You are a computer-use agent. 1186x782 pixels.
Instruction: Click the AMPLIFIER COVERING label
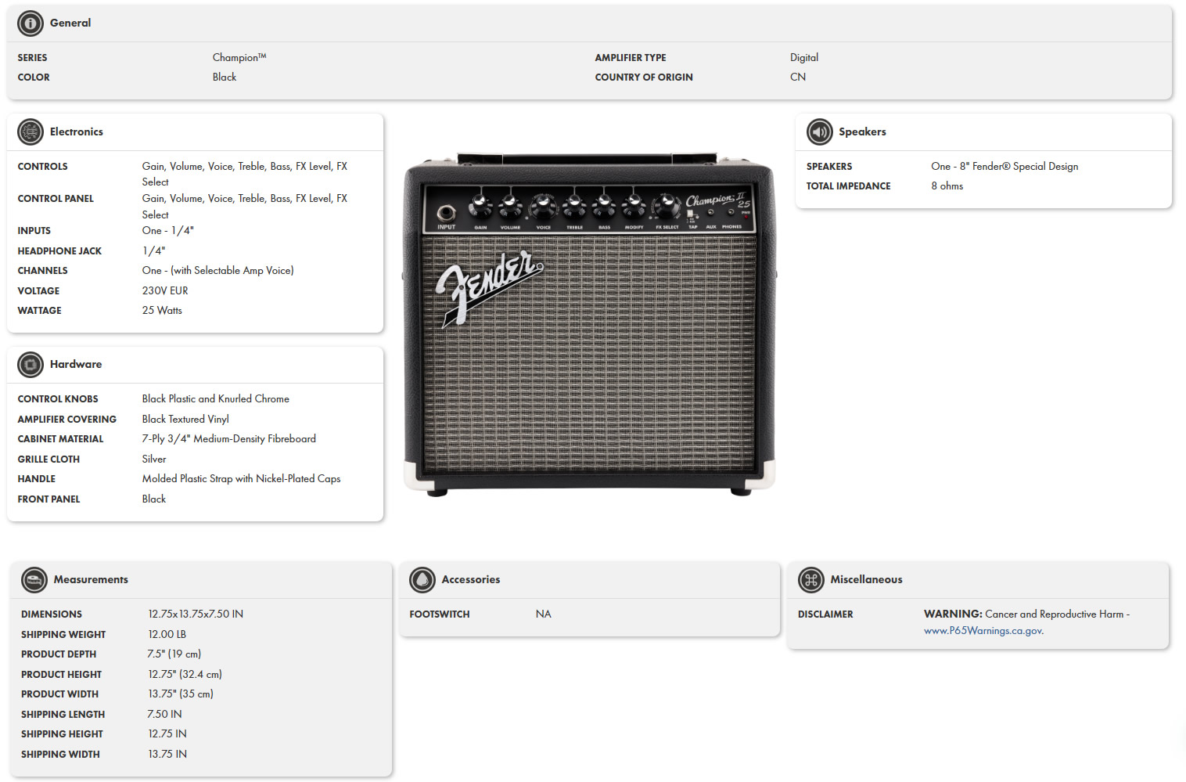[x=66, y=420]
